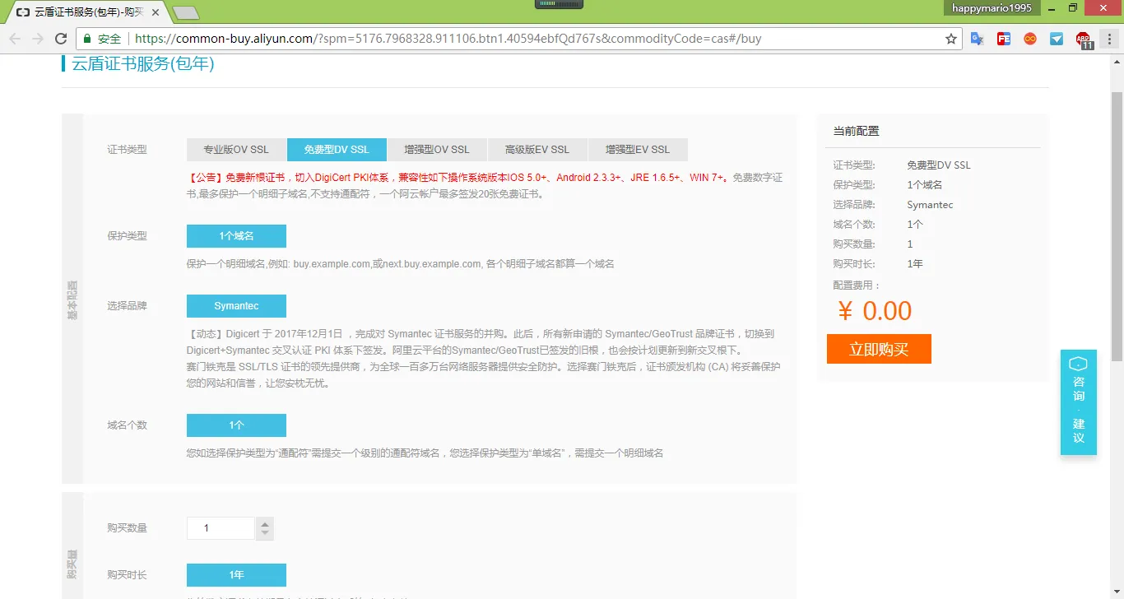Open the Google Translate extension
This screenshot has width=1124, height=599.
click(978, 39)
